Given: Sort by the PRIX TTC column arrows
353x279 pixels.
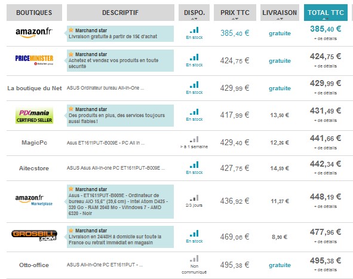Looking at the screenshot, I should click(x=235, y=19).
